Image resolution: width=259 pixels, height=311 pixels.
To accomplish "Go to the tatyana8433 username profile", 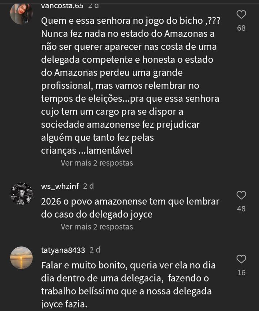I will click(63, 250).
